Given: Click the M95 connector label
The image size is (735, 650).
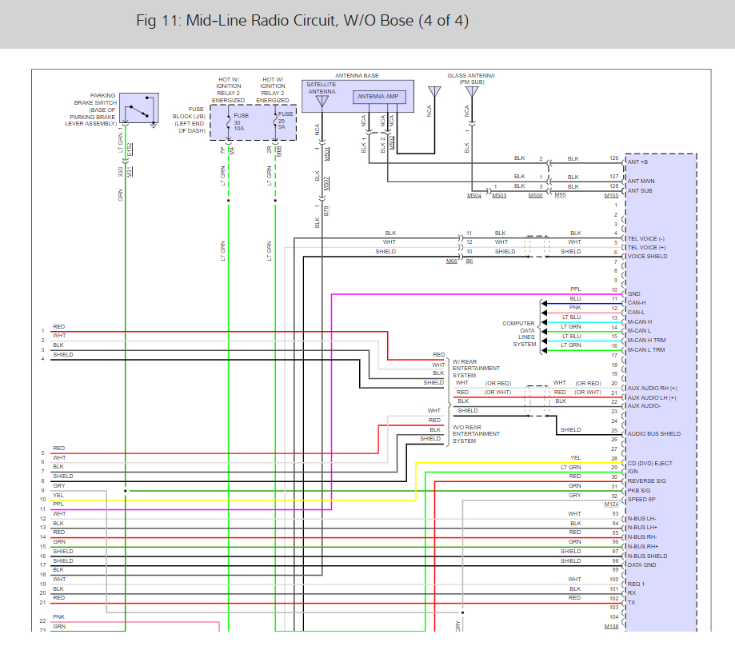Looking at the screenshot, I should point(560,196).
